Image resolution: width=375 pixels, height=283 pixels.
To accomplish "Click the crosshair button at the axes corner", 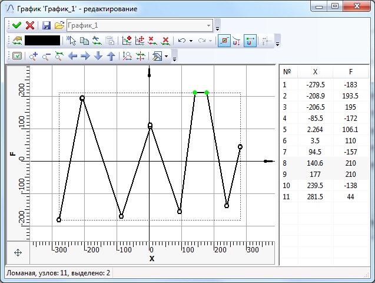I will [18, 252].
